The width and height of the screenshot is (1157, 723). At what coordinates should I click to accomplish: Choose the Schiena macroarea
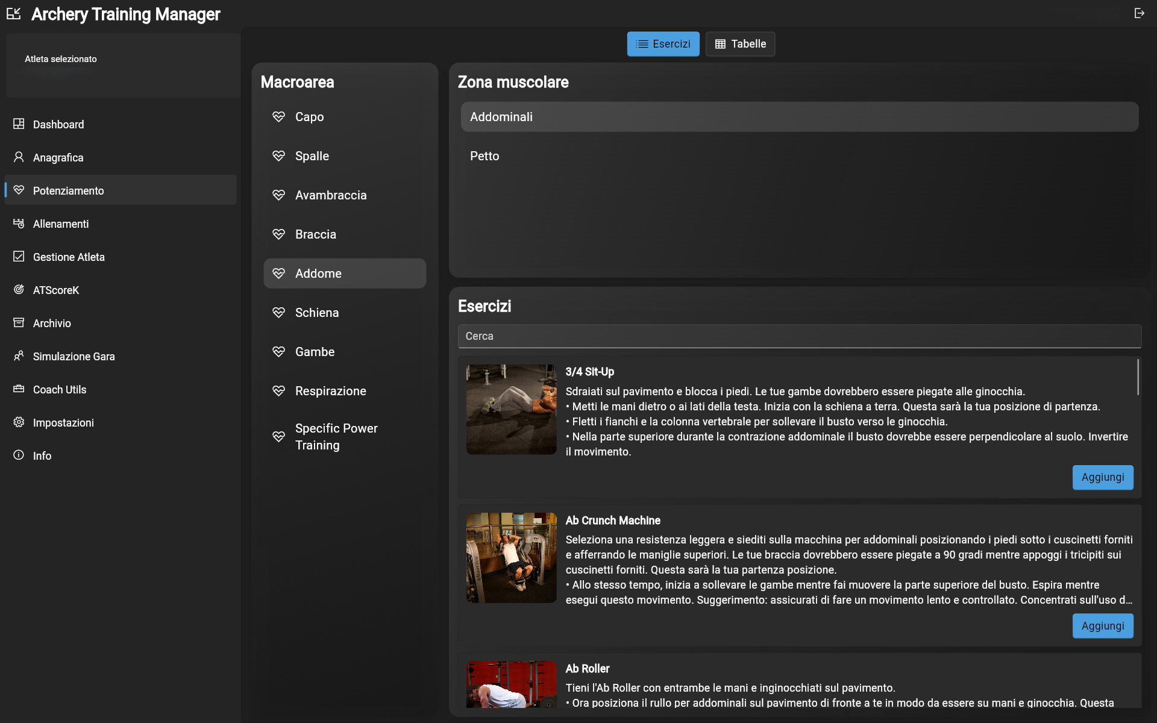[345, 313]
